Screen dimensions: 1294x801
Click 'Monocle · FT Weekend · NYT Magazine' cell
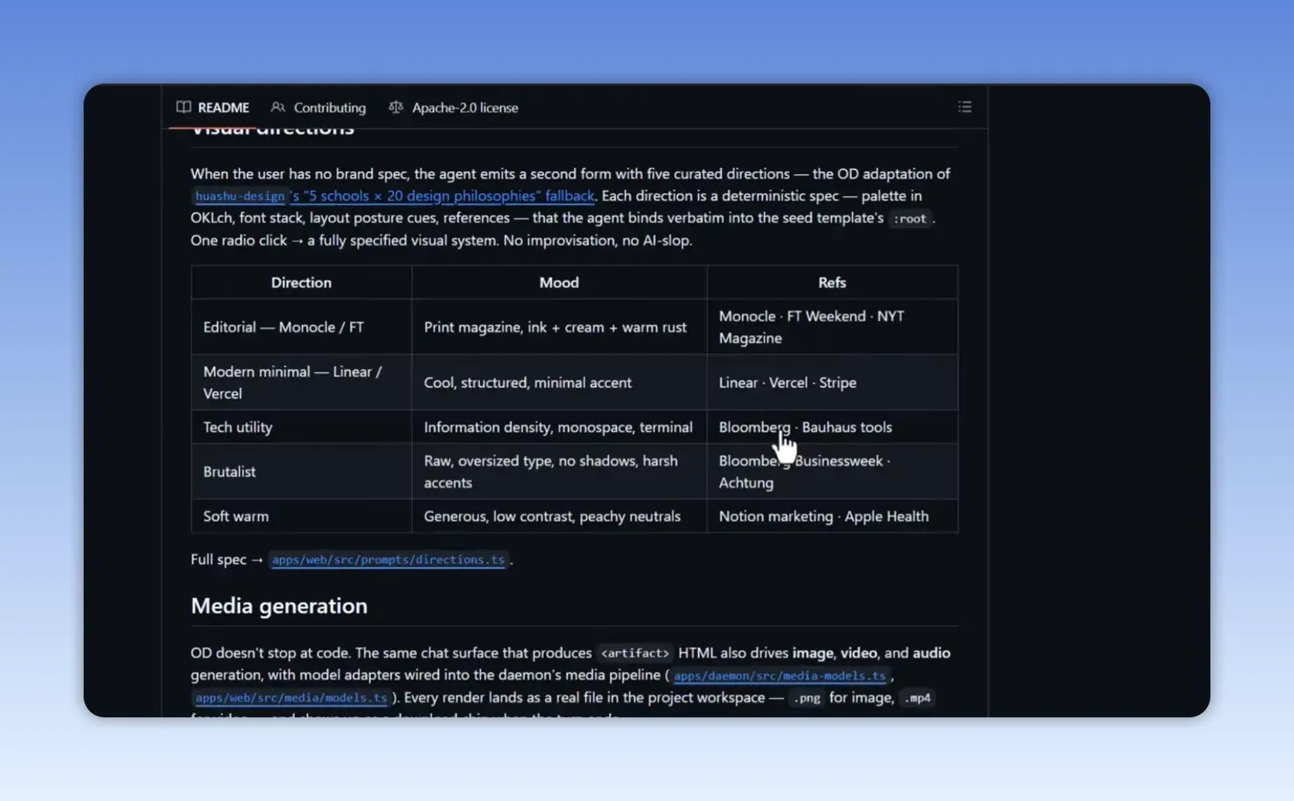tap(832, 327)
